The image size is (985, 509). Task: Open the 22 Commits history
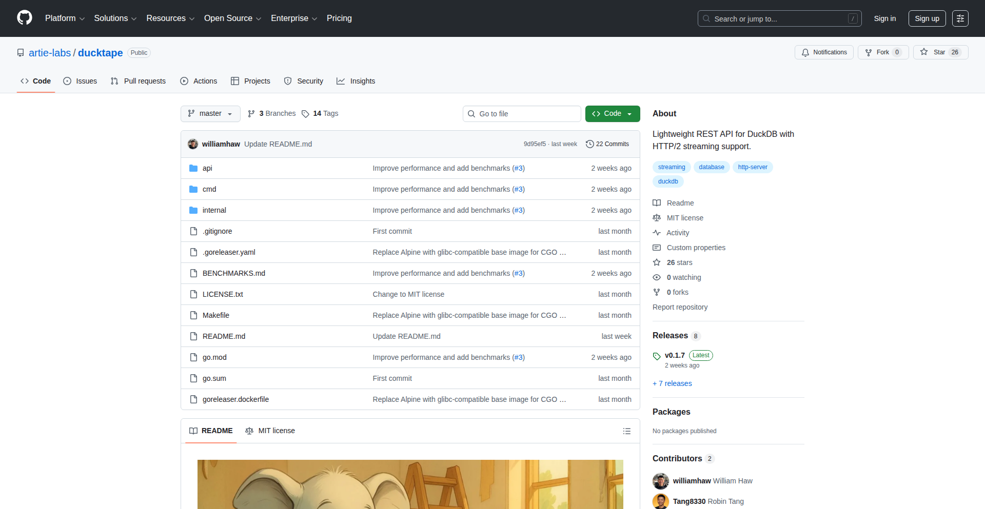coord(607,144)
